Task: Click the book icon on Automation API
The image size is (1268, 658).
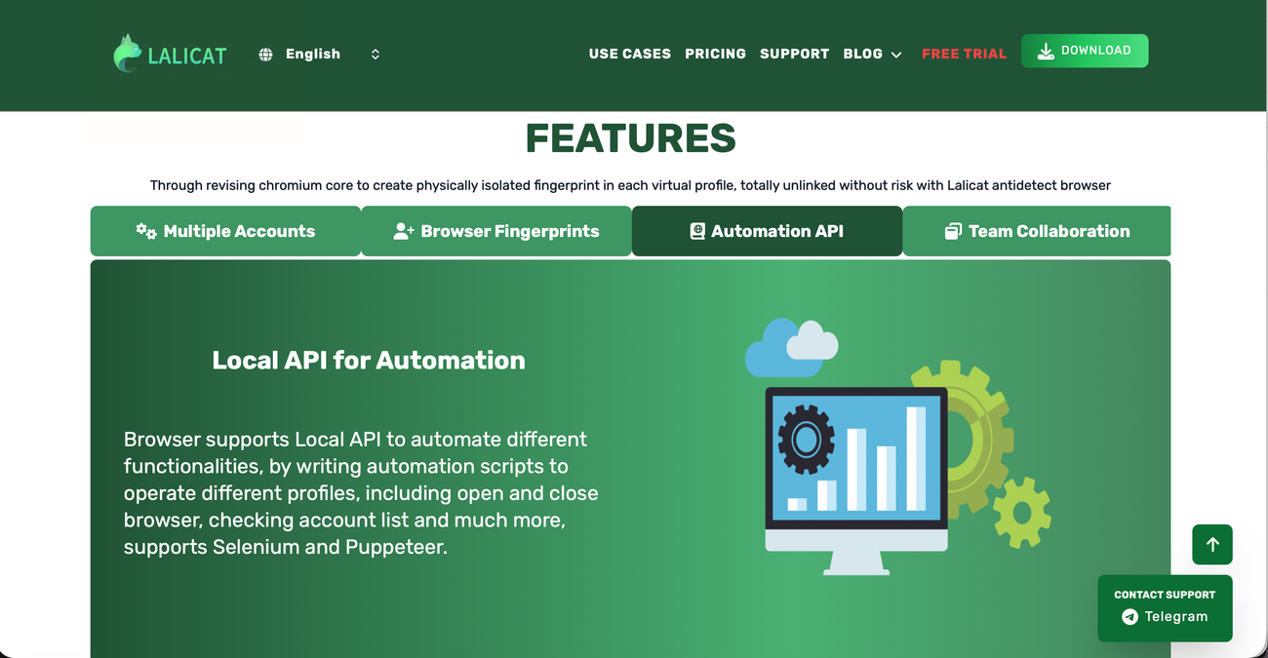Action: pos(697,231)
